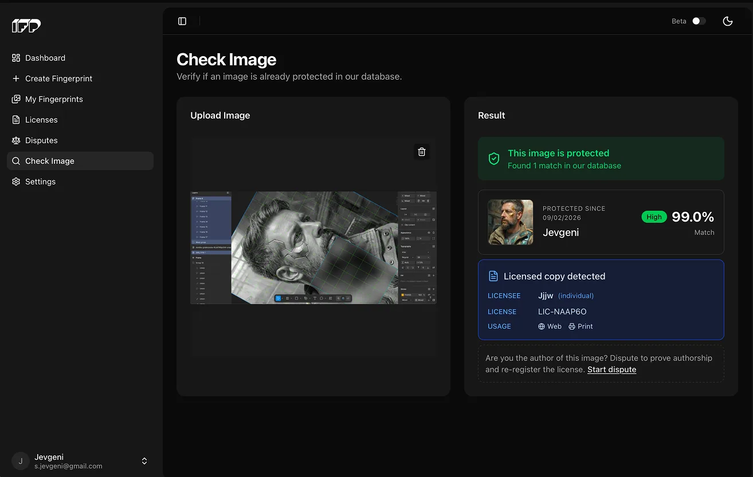Click the High confidence badge

click(654, 217)
